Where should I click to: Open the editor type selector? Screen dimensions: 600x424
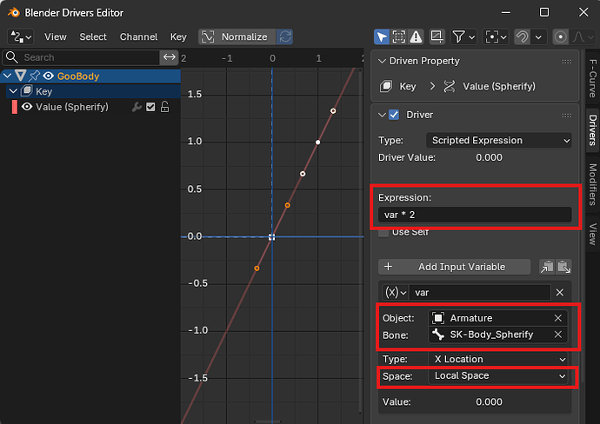[x=21, y=36]
